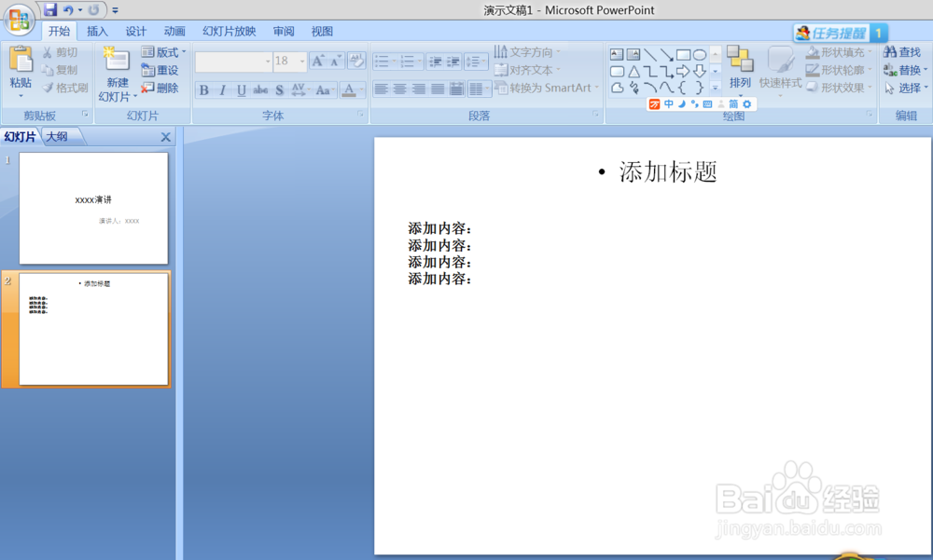Open 替换 replace
This screenshot has width=933, height=560.
[906, 70]
